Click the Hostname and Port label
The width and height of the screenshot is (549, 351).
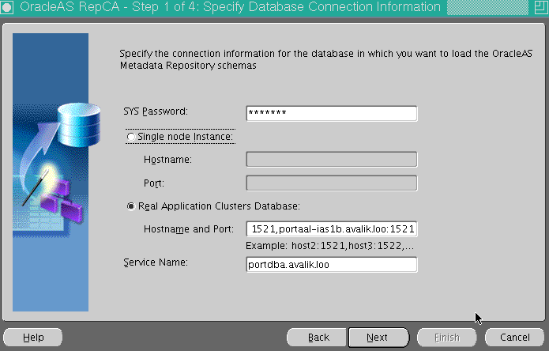point(189,229)
